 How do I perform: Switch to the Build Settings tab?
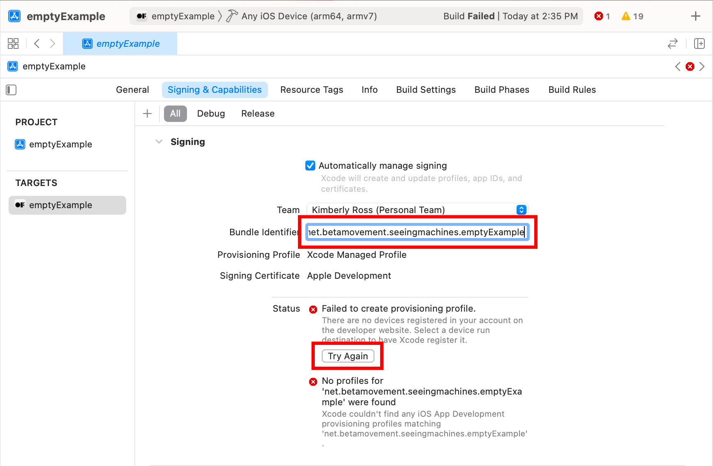click(x=426, y=90)
